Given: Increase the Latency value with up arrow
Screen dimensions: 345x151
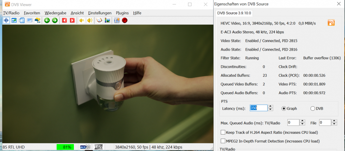Looking at the screenshot, I should point(270,107).
